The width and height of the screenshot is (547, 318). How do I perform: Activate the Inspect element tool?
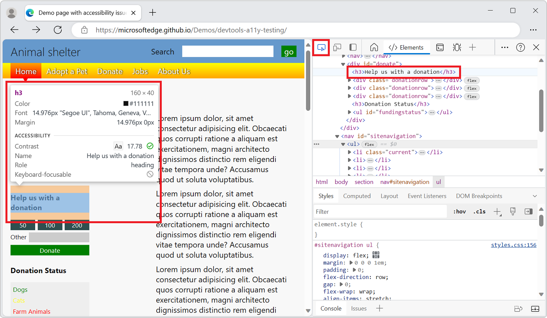322,48
